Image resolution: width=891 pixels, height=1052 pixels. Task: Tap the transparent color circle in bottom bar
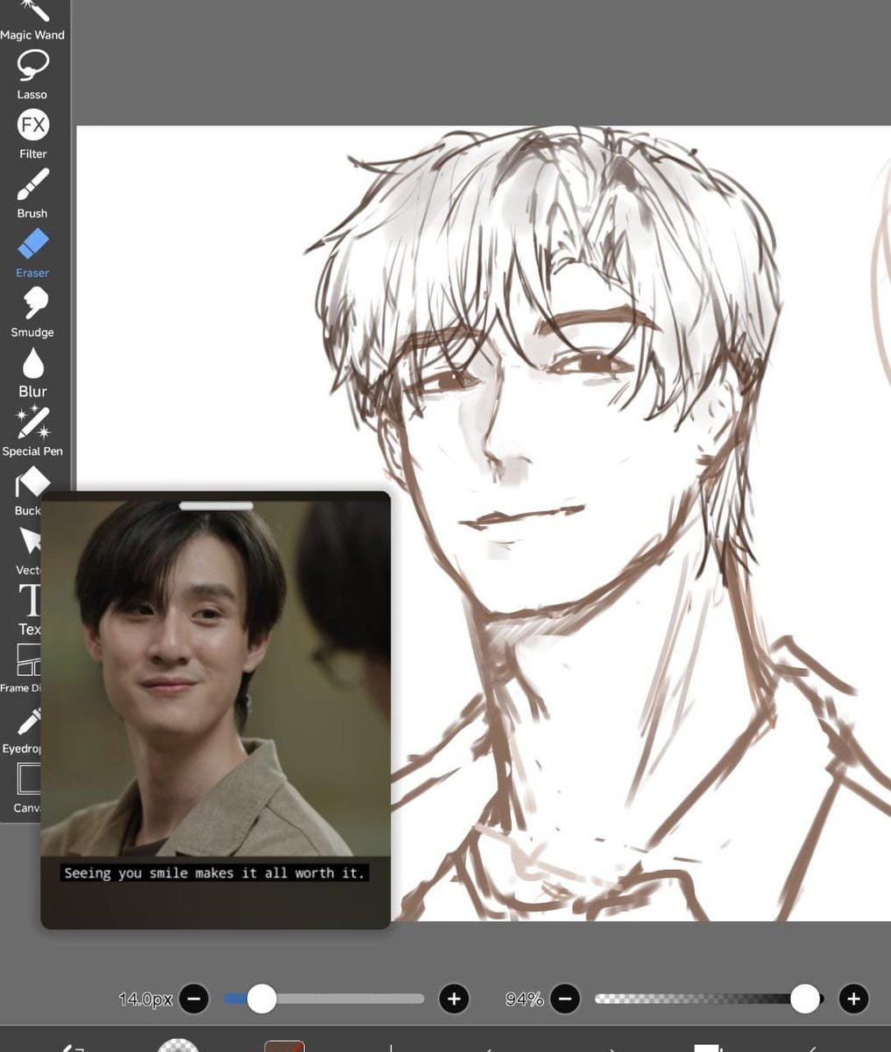click(x=179, y=1045)
